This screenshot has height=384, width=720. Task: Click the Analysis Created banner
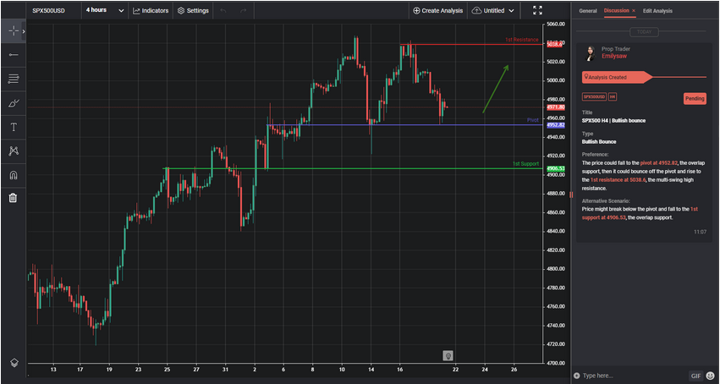pyautogui.click(x=617, y=77)
